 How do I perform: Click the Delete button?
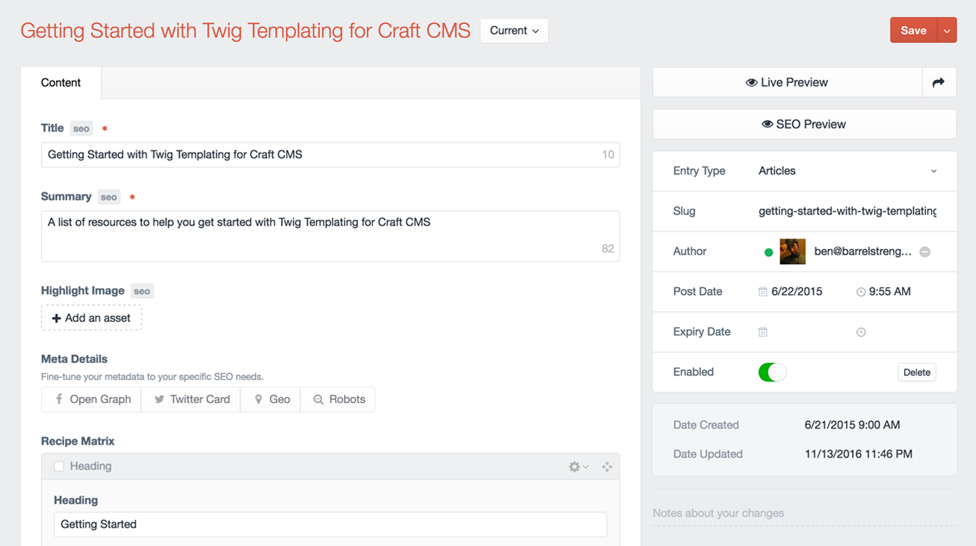[x=916, y=372]
